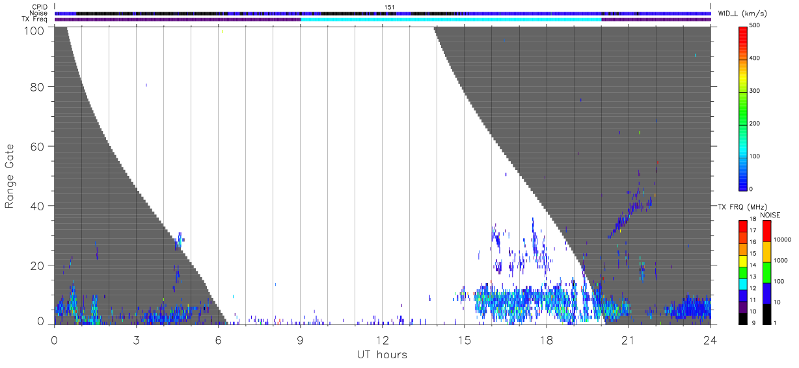Click the CPID value 151
This screenshot has height=368, width=799.
click(x=390, y=7)
